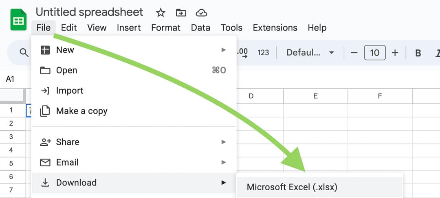Click the Make a copy icon
This screenshot has height=198, width=440.
45,111
